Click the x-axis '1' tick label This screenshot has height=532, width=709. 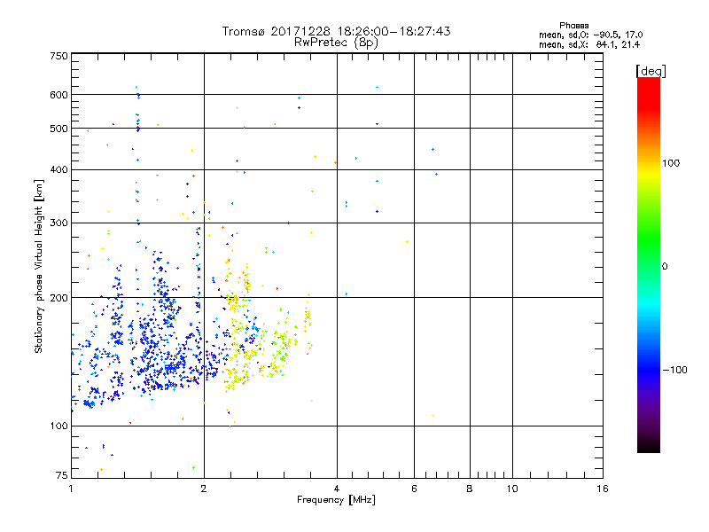pyautogui.click(x=71, y=489)
